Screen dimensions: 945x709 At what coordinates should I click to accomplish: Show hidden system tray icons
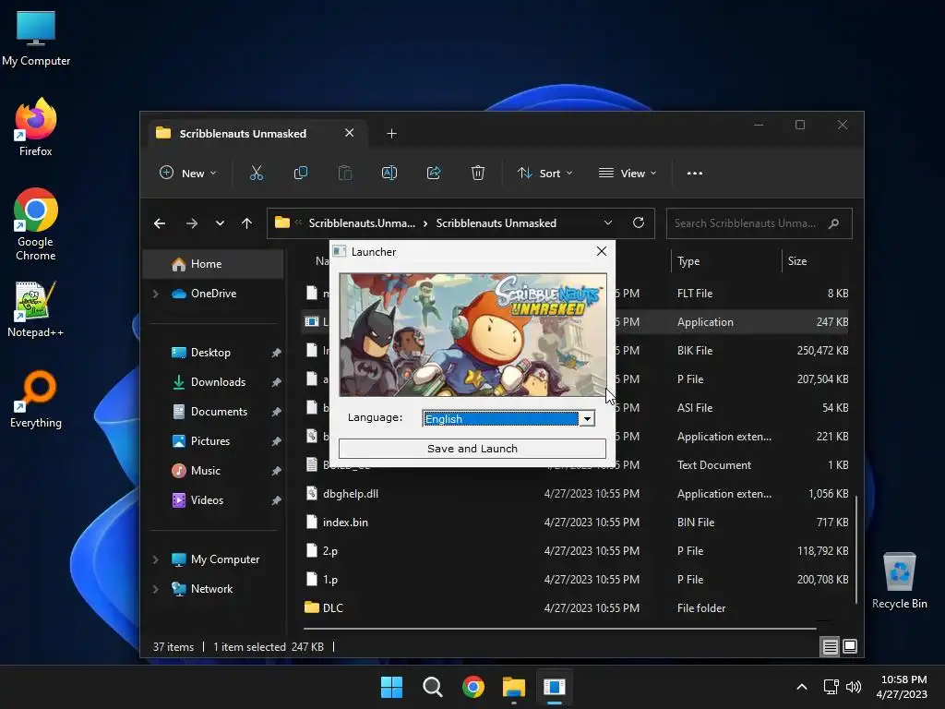[802, 687]
